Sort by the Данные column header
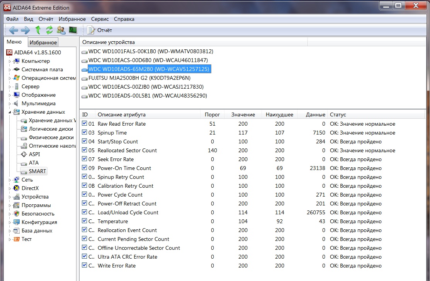This screenshot has width=430, height=281. pyautogui.click(x=315, y=114)
